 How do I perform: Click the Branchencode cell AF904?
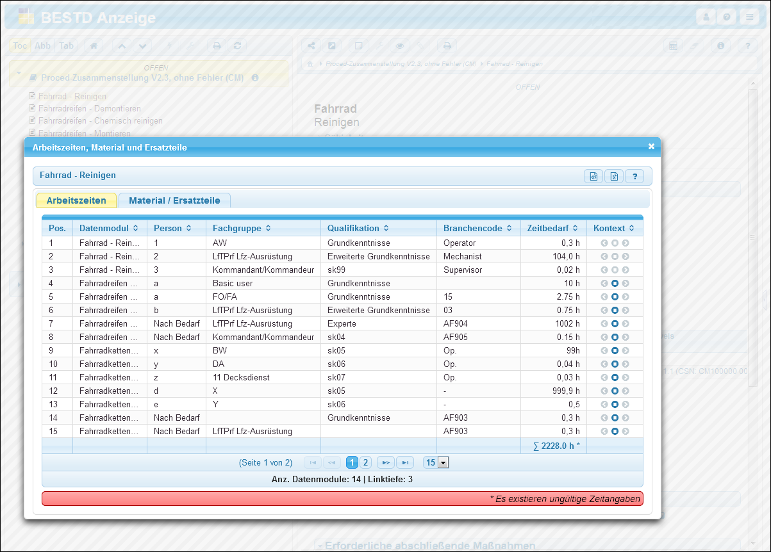(478, 323)
